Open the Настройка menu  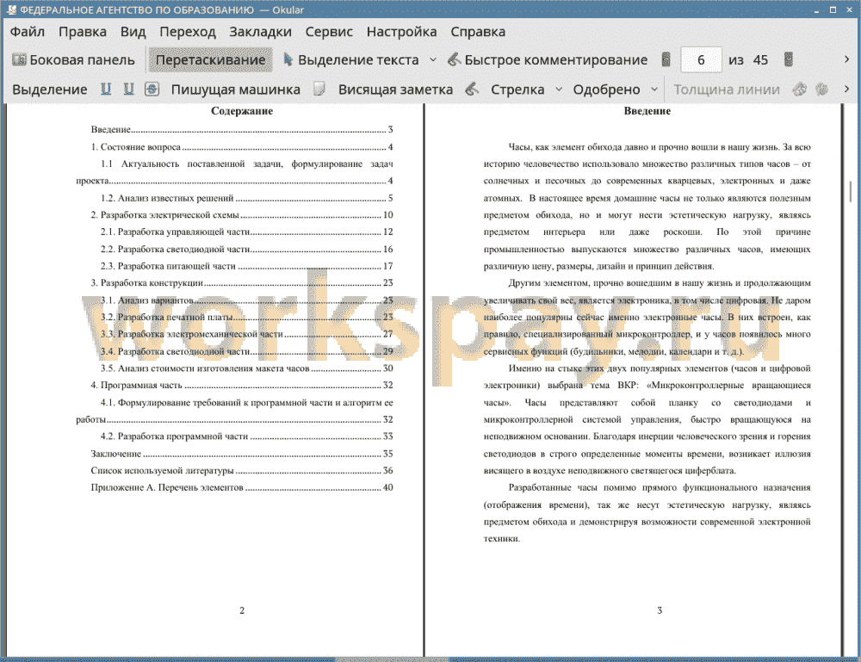[401, 32]
